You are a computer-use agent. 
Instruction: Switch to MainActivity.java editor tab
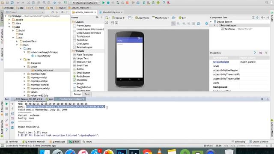point(111,12)
